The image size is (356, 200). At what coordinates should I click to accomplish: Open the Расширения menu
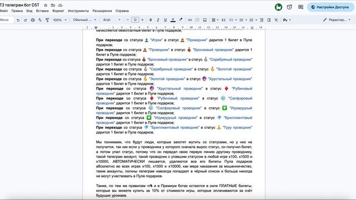tap(102, 11)
